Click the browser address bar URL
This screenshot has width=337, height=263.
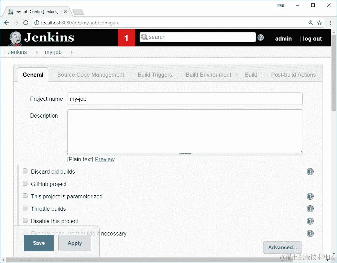click(80, 23)
